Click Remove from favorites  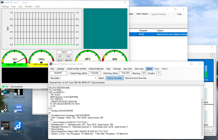click(x=136, y=78)
